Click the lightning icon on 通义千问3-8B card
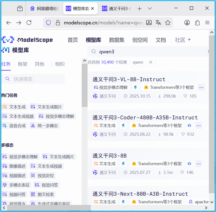This screenshot has width=216, height=212. pos(123,163)
